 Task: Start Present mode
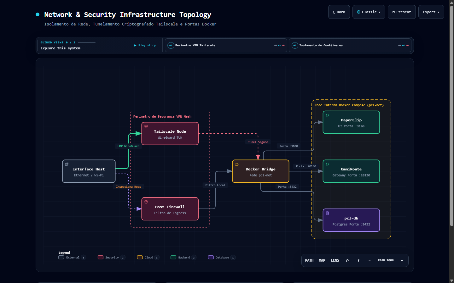point(402,12)
